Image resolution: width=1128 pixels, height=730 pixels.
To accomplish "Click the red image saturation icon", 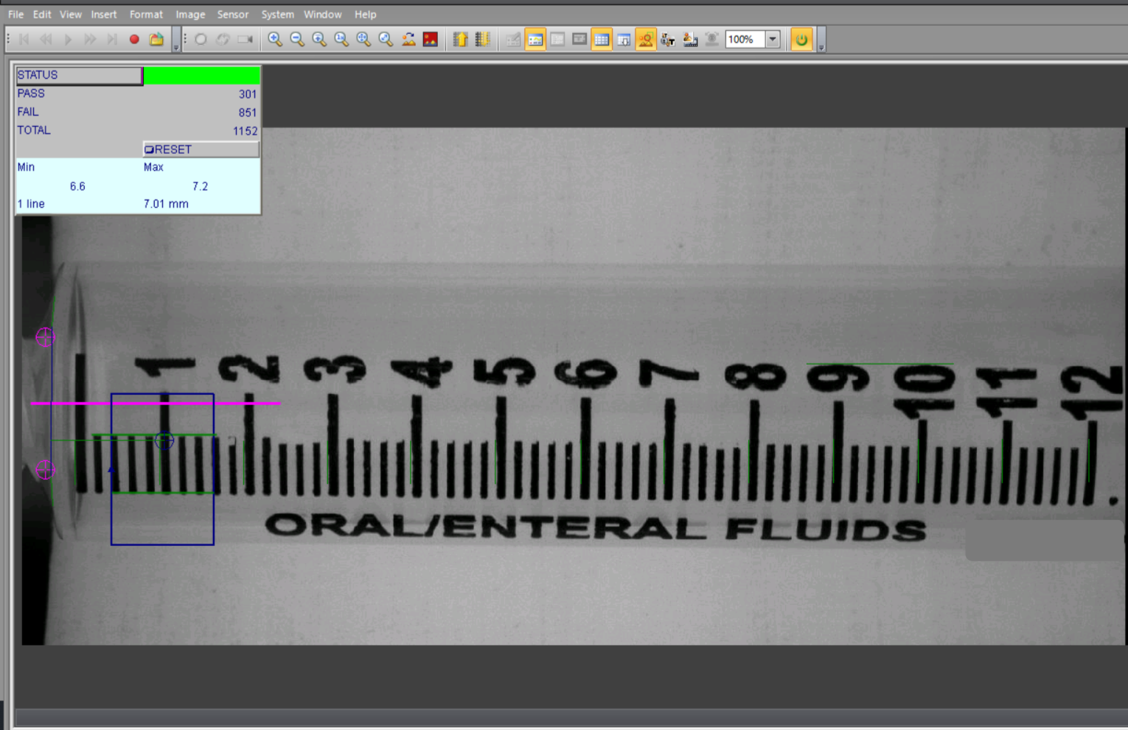I will click(431, 40).
